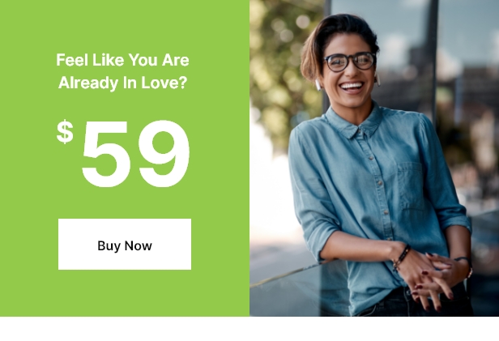499x341 pixels.
Task: Click the digit 9 in the price
Action: click(x=164, y=154)
